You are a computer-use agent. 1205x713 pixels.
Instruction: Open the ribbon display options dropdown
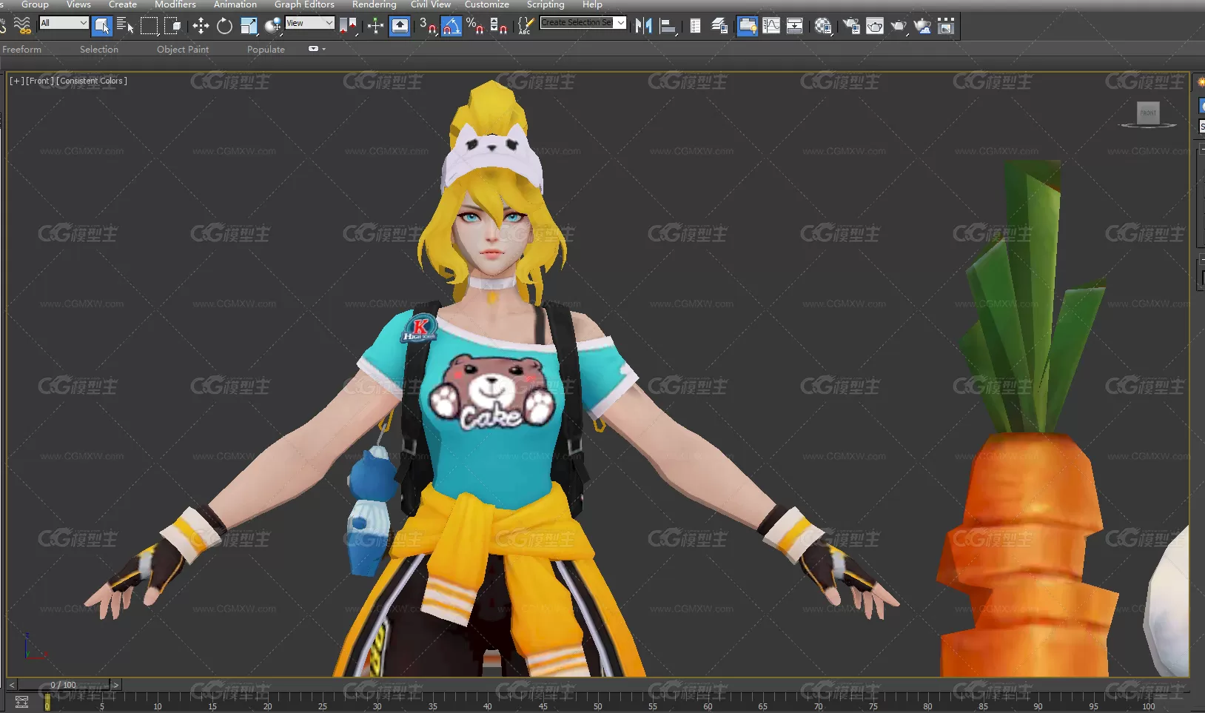pyautogui.click(x=316, y=49)
